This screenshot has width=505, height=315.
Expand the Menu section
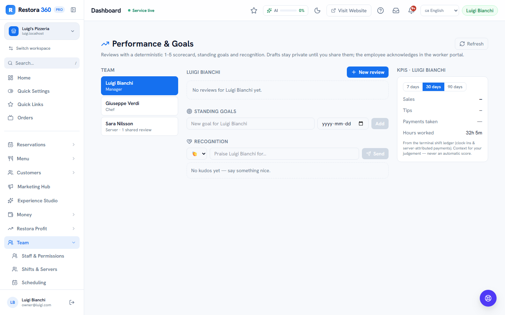(42, 159)
